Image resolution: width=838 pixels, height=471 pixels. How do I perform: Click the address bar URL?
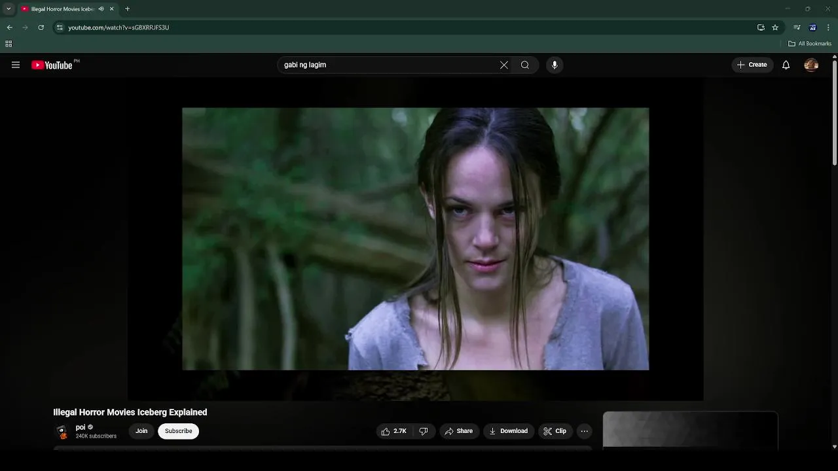click(118, 27)
